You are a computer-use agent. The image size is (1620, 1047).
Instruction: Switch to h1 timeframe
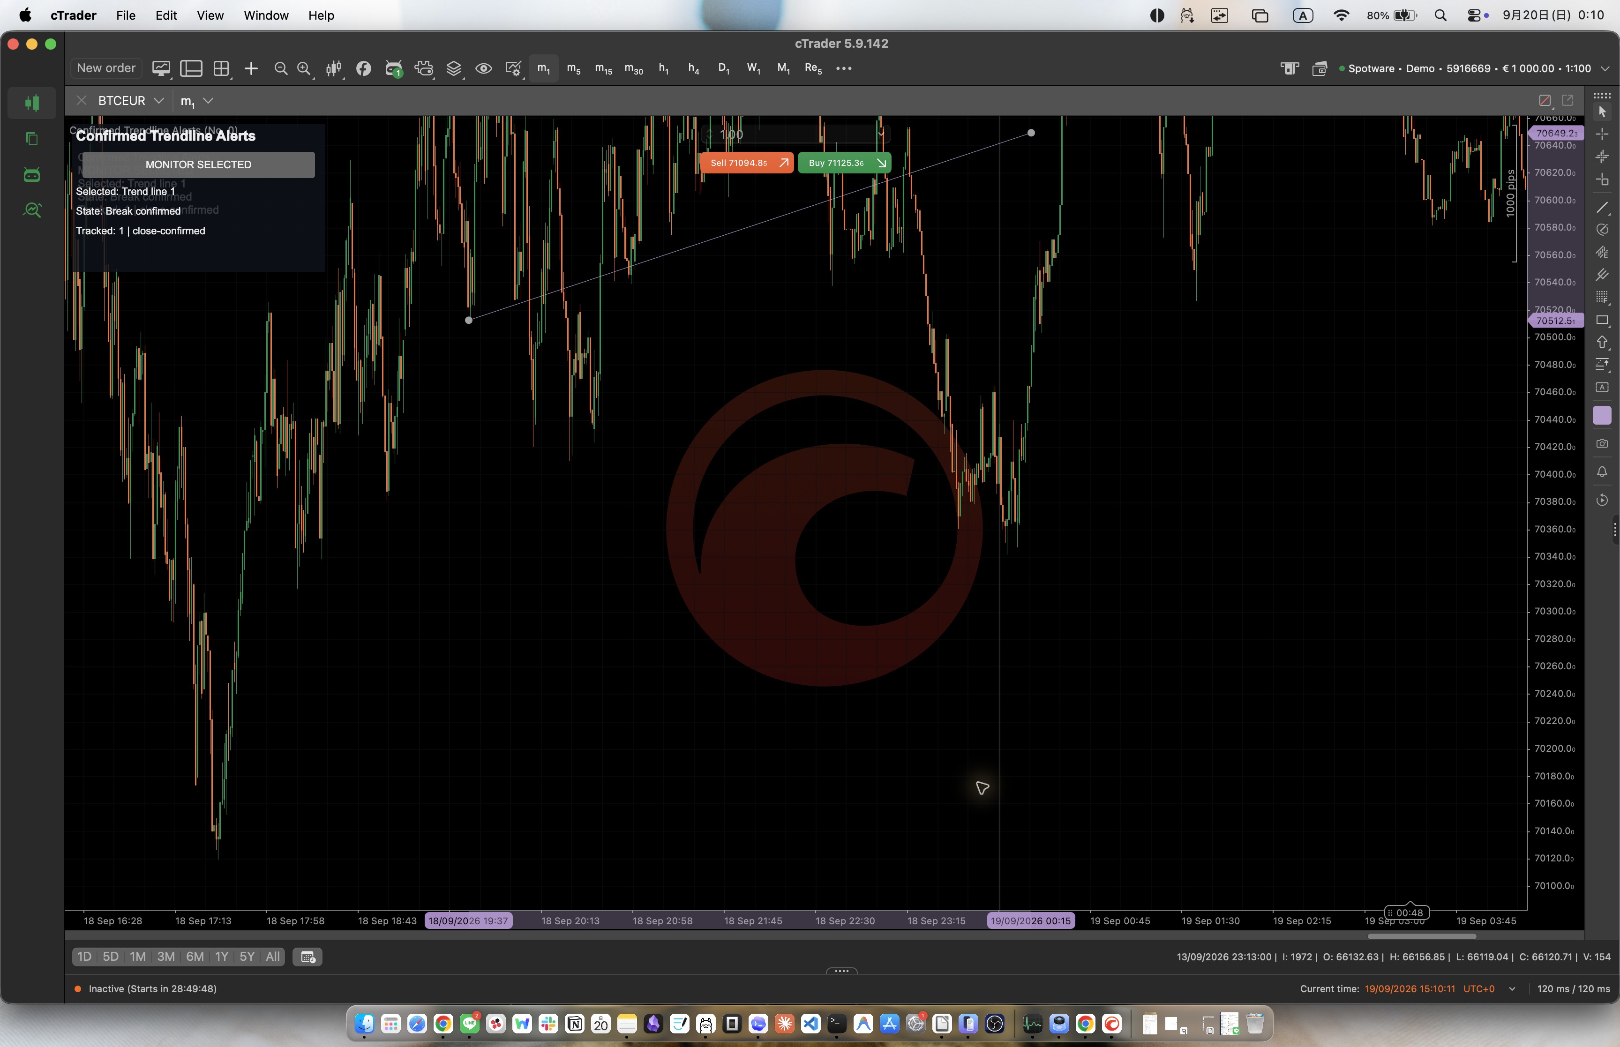pos(663,69)
